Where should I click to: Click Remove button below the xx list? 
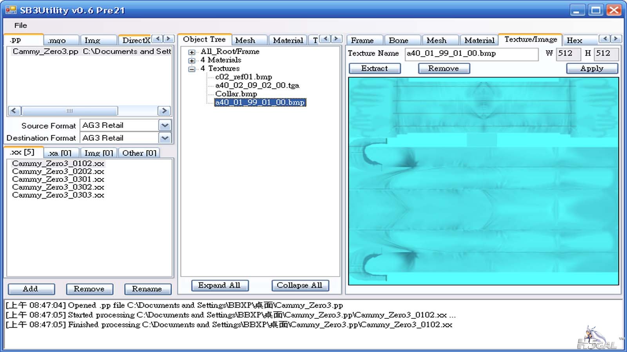[x=89, y=289]
